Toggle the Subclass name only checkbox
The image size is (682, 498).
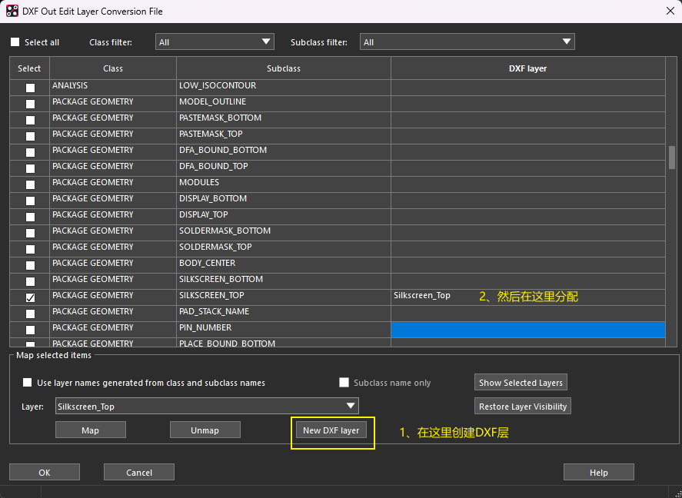344,383
